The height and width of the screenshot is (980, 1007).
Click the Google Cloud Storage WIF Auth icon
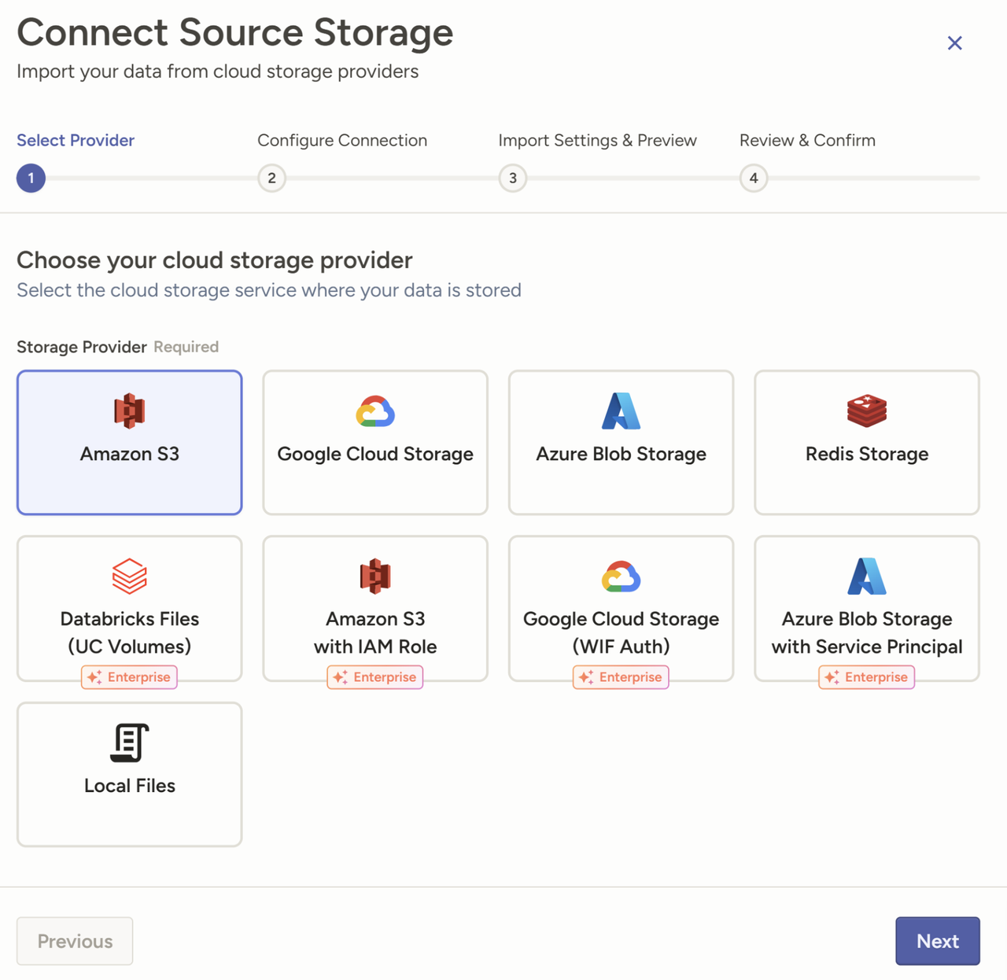(621, 577)
